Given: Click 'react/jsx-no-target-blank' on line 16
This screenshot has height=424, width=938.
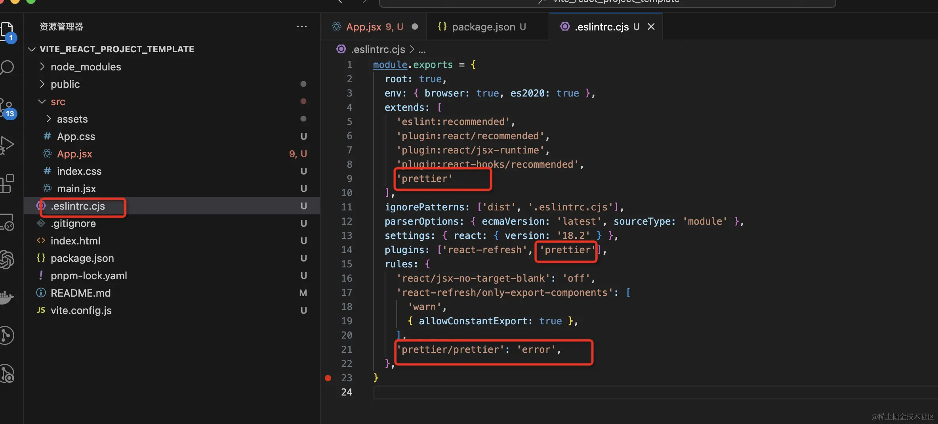Looking at the screenshot, I should (473, 278).
